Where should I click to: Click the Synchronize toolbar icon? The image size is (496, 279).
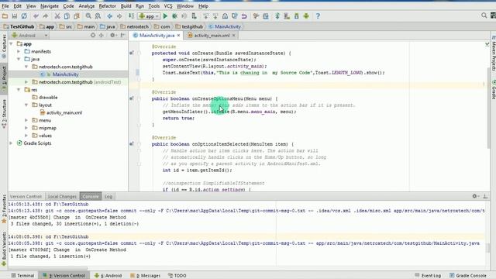(24, 16)
